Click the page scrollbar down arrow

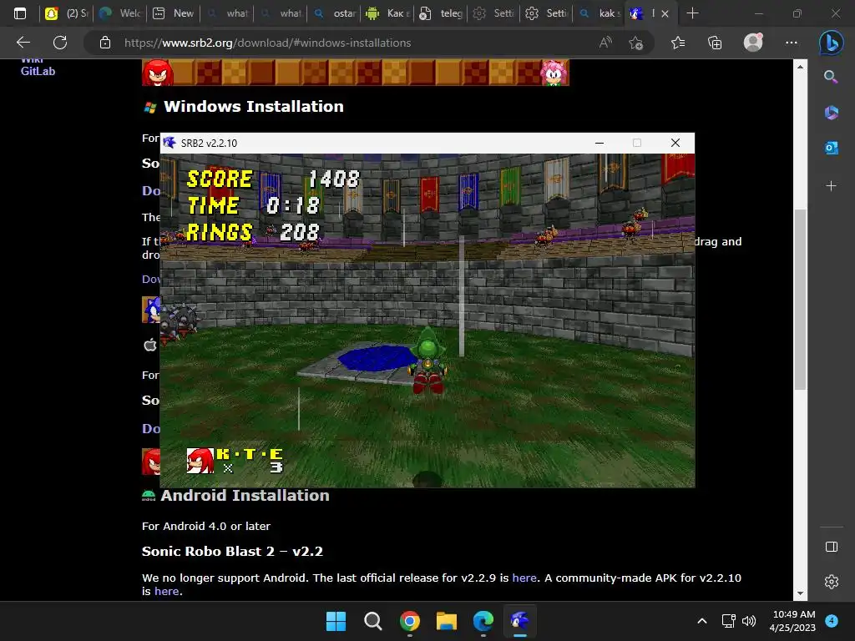tap(800, 593)
